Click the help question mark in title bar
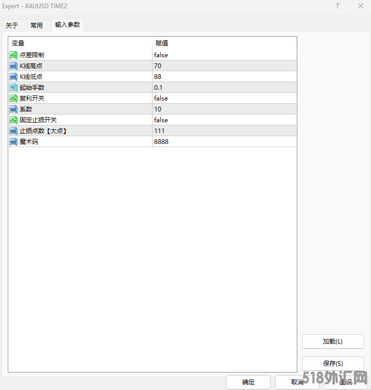 pyautogui.click(x=338, y=6)
